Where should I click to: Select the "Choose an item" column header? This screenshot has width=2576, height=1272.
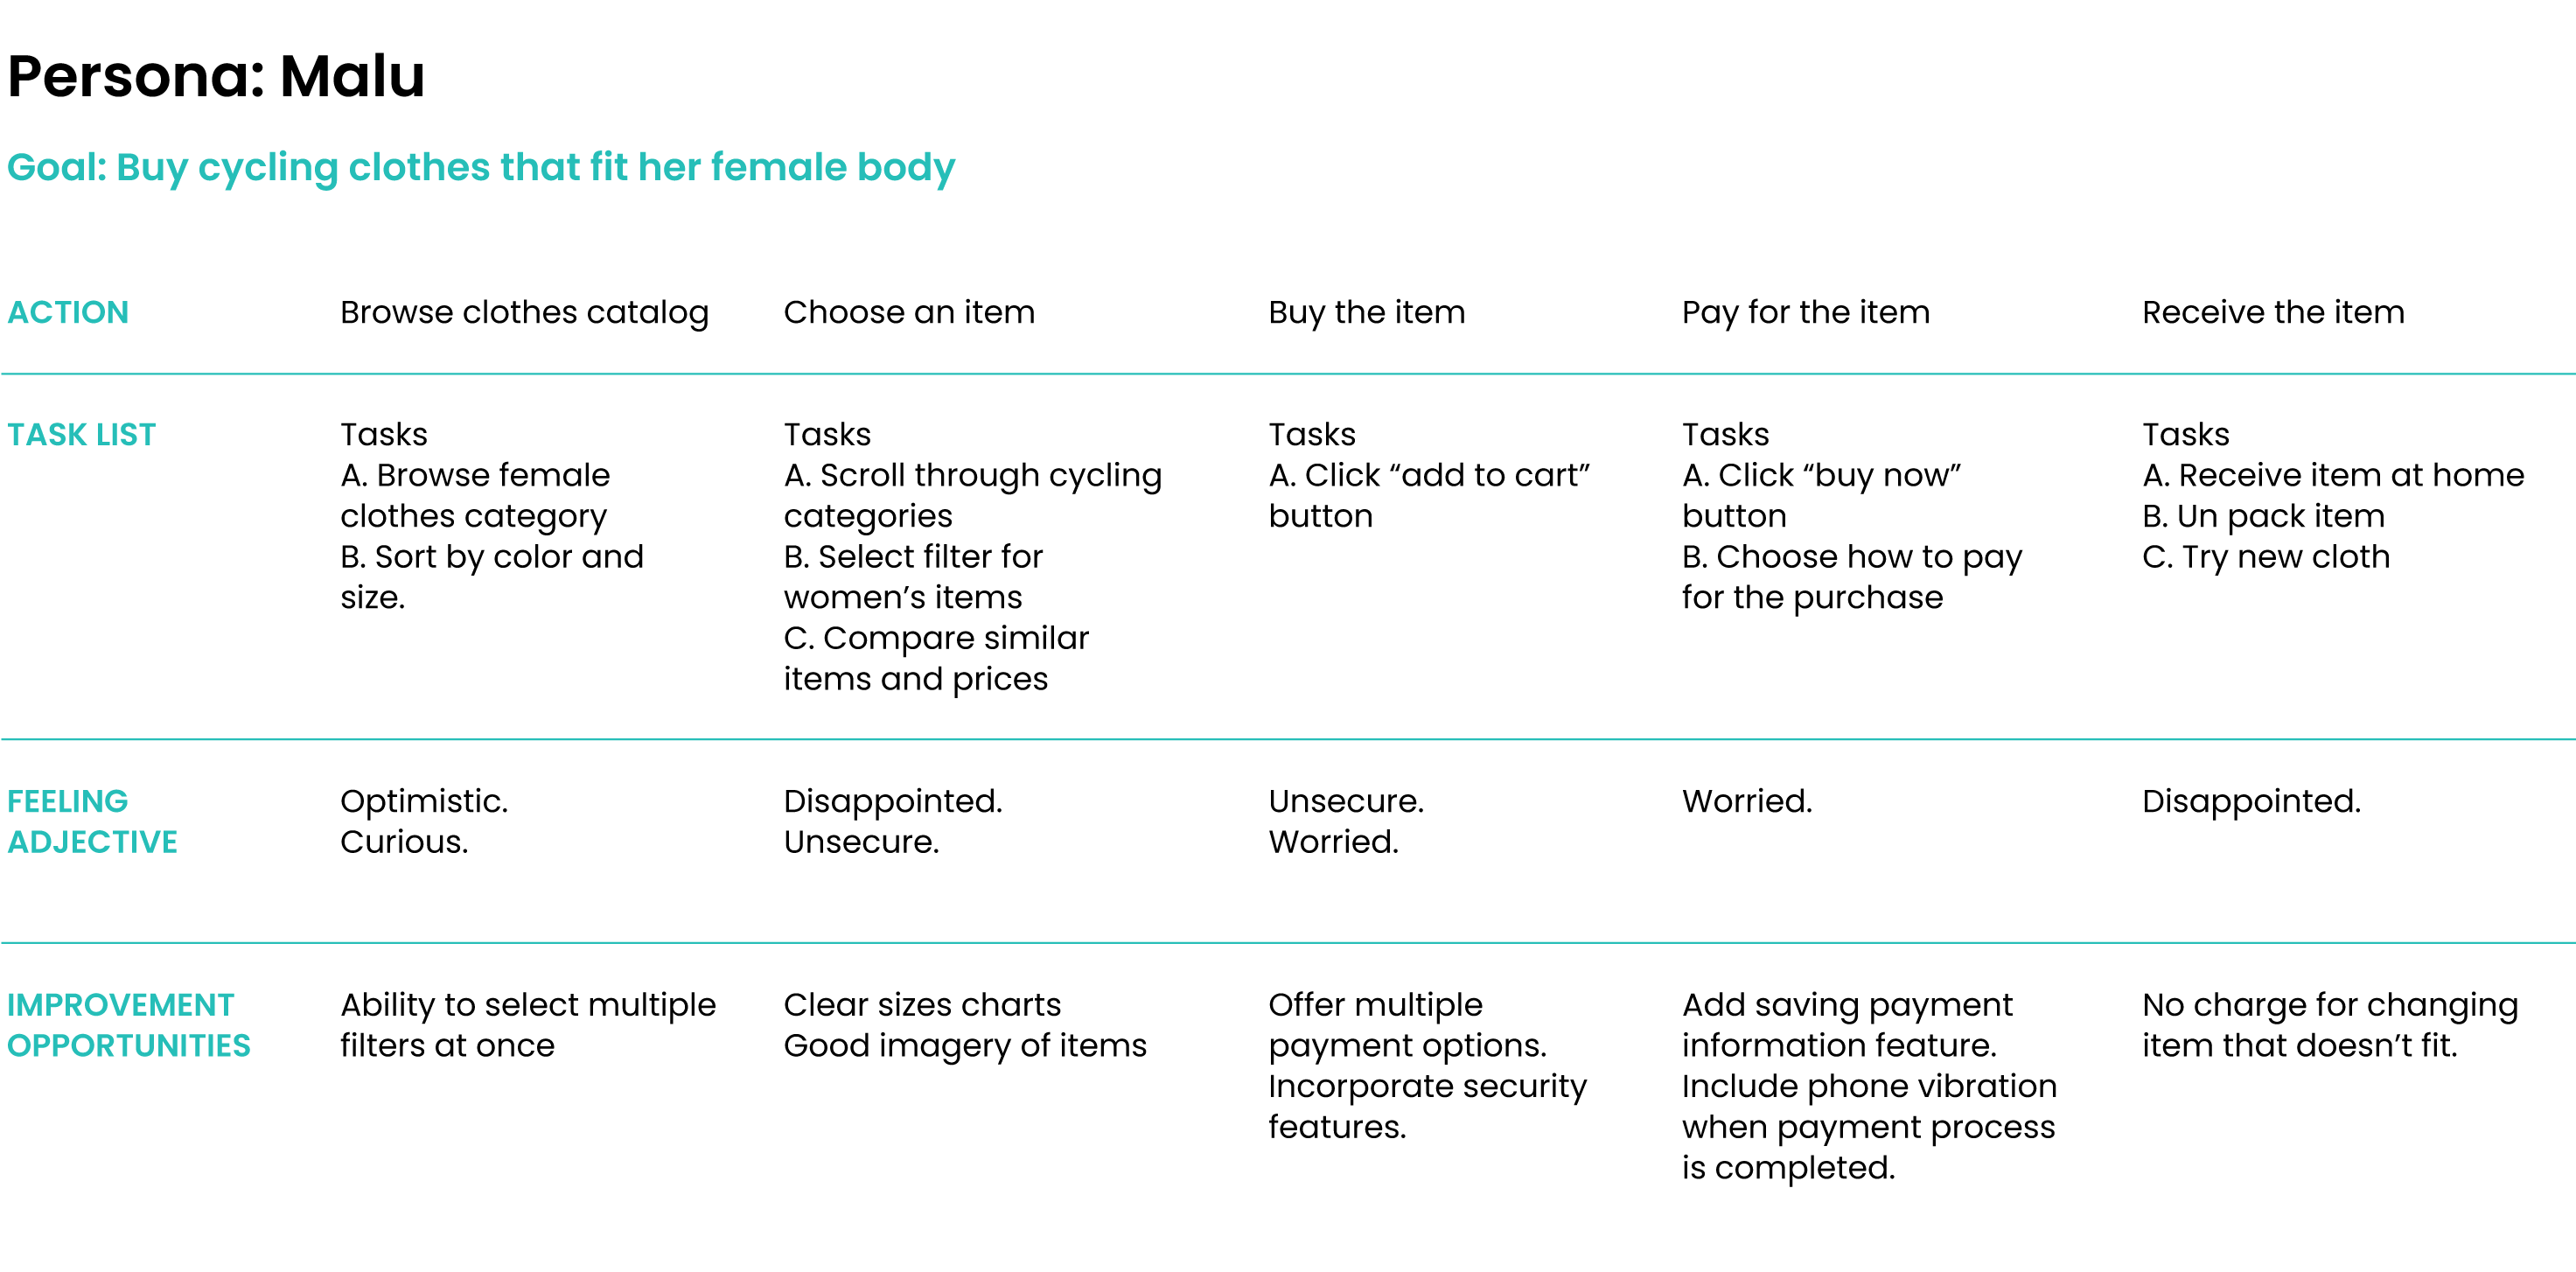coord(908,312)
